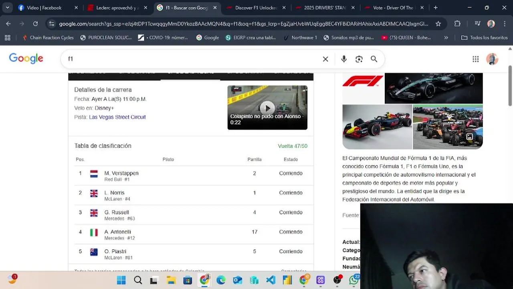Open Power BI from the taskbar
The height and width of the screenshot is (289, 513).
point(287,280)
